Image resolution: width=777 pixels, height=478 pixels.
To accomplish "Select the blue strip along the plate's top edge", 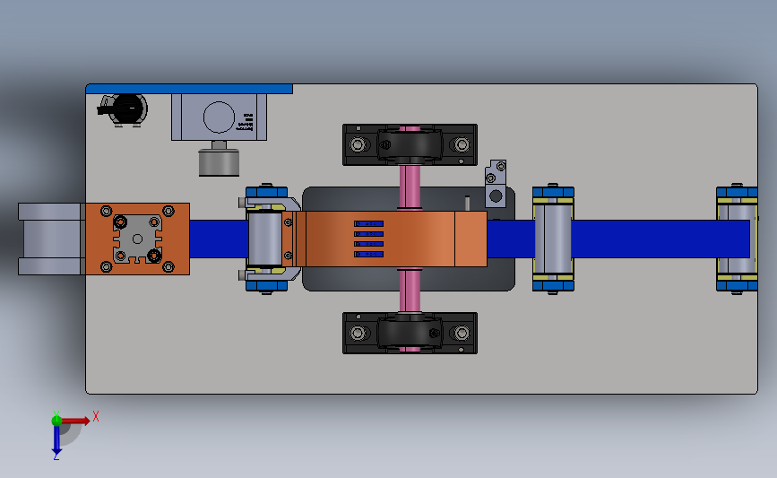I will click(189, 89).
